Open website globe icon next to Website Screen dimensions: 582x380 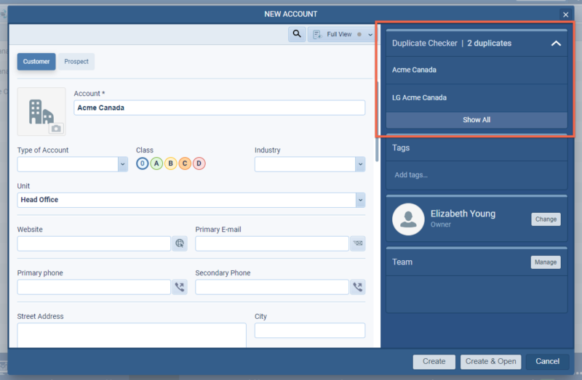[x=180, y=244]
